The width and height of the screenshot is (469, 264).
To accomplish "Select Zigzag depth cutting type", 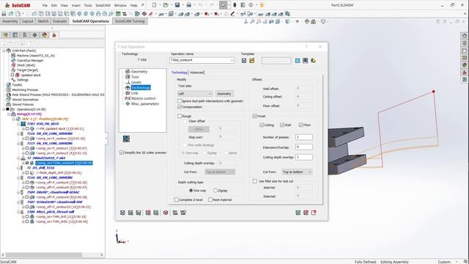I will 215,191.
